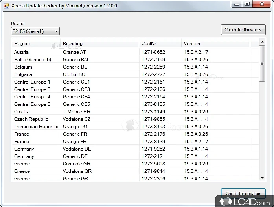
Task: Minimize the Xperia Updatechecker window
Action: [x=237, y=4]
